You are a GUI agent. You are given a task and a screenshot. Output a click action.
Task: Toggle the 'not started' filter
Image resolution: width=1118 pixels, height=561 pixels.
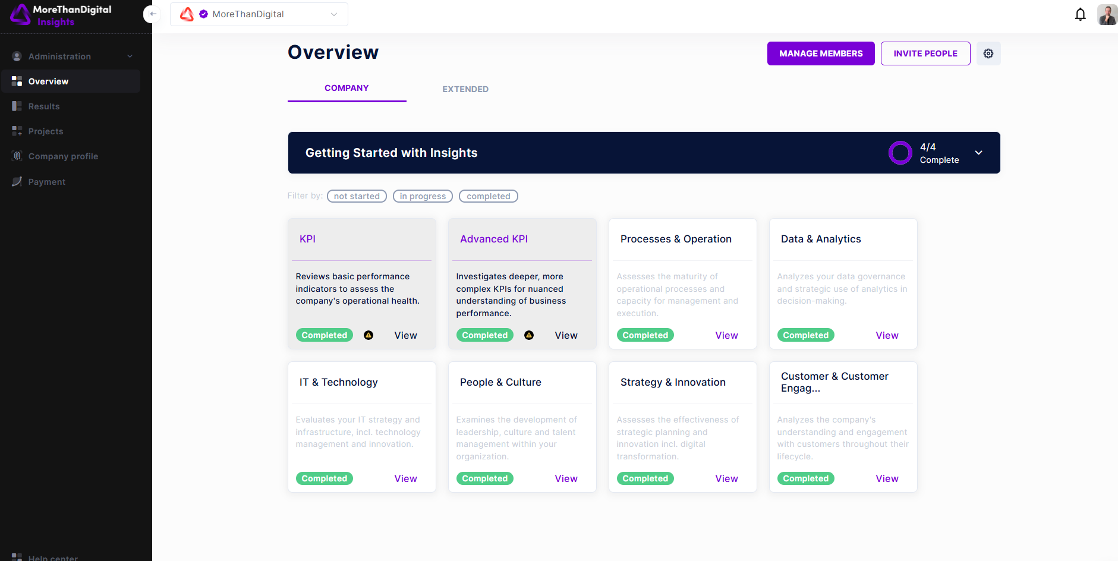pyautogui.click(x=357, y=196)
